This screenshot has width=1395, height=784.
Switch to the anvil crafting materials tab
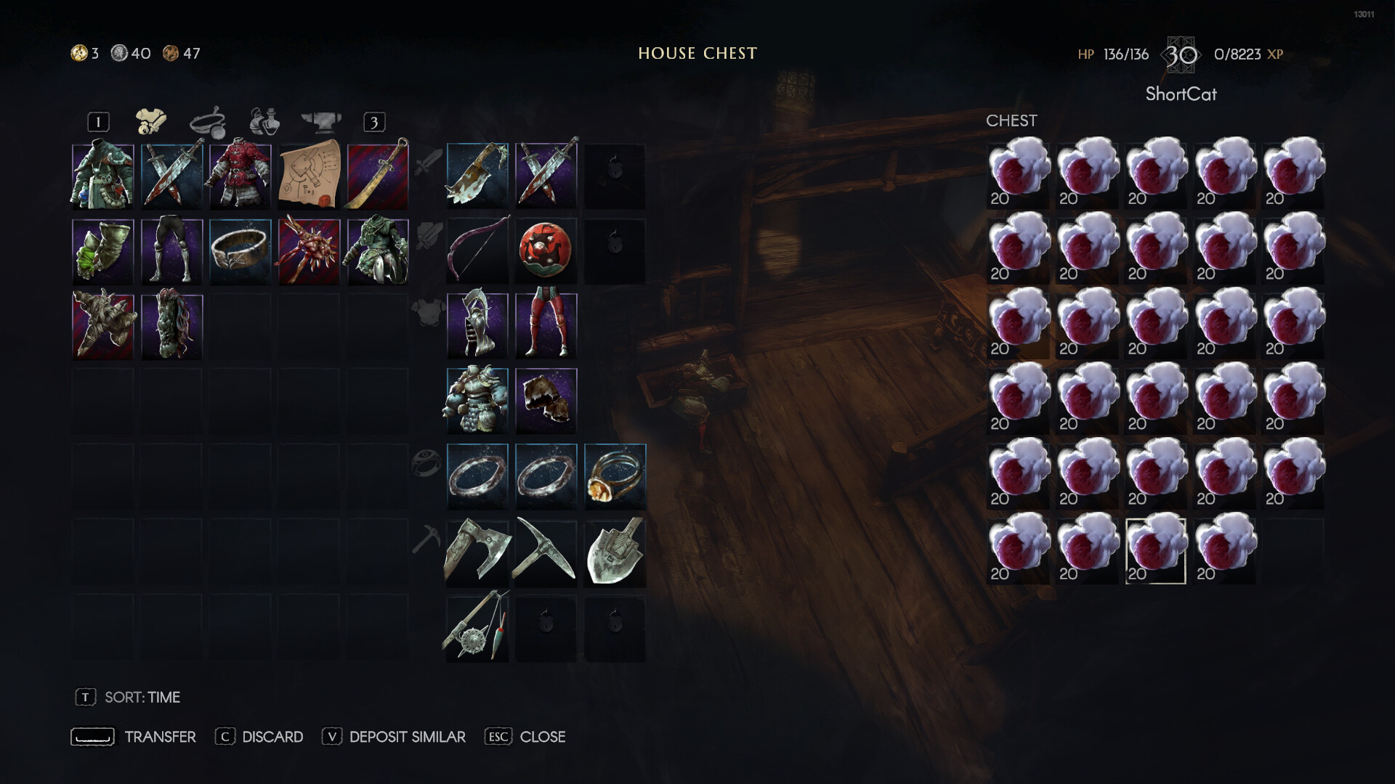320,122
